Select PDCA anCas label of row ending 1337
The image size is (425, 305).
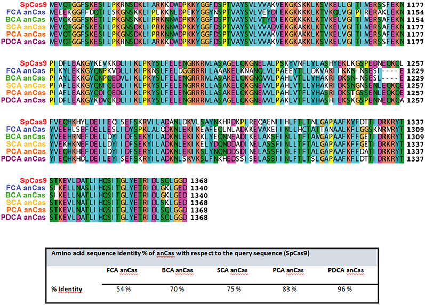coord(23,158)
